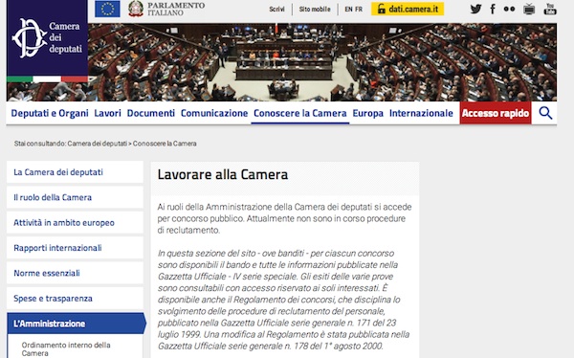Screen dimensions: 574x358
Task: Open the YouTube channel icon
Action: click(550, 10)
